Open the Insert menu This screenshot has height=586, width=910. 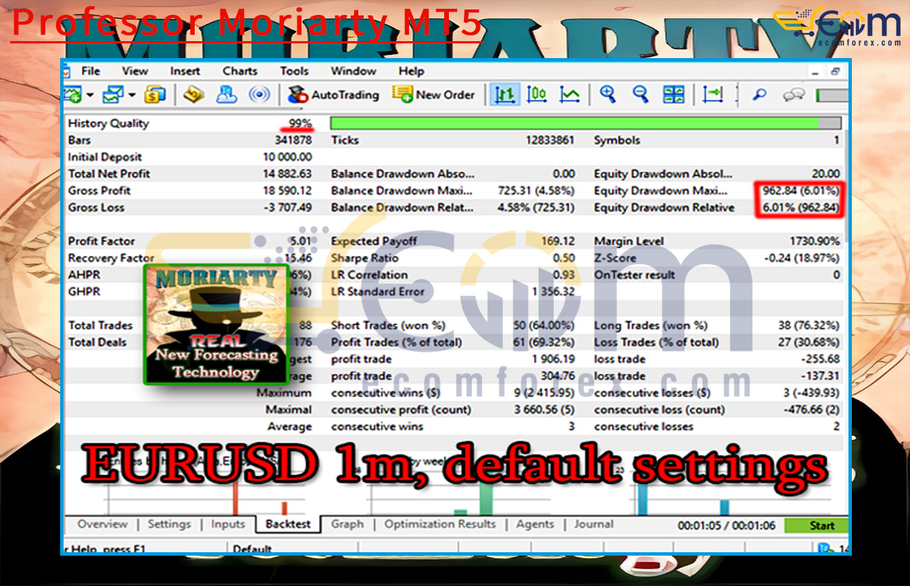tap(185, 71)
